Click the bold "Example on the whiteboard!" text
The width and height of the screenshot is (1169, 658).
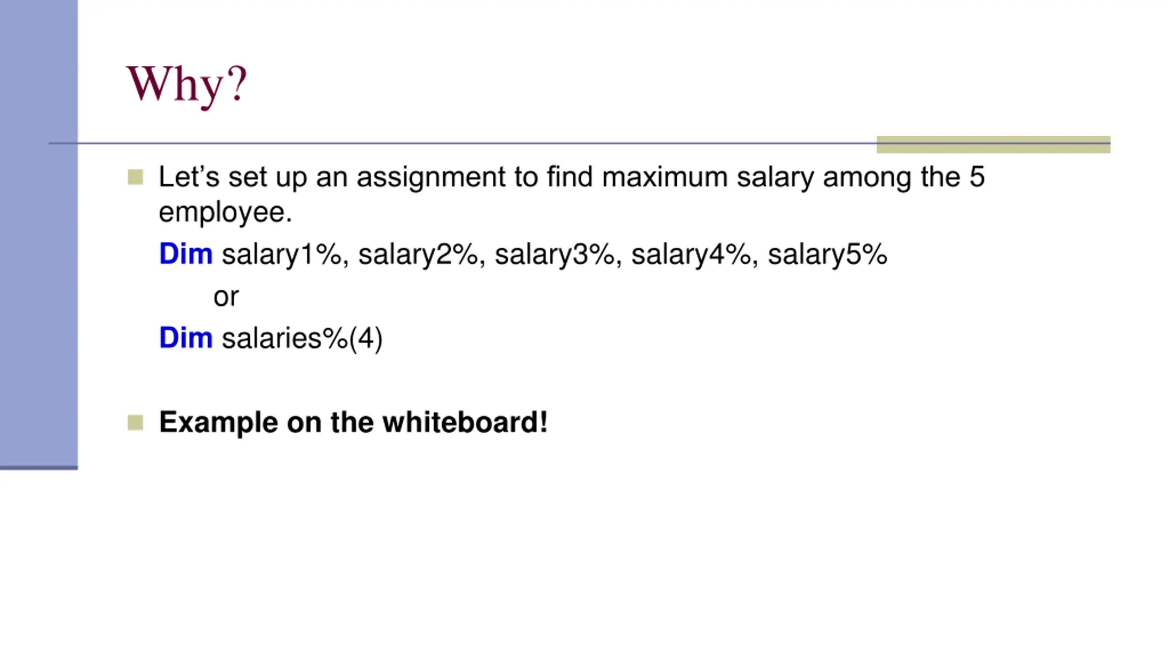[x=353, y=423]
